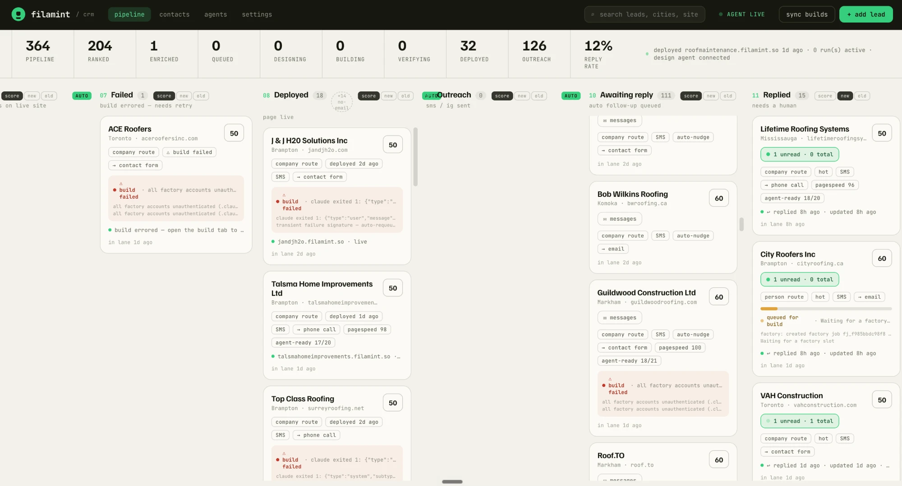902x486 pixels.
Task: Click the warning triangle in Guildwood build error
Action: [x=610, y=379]
